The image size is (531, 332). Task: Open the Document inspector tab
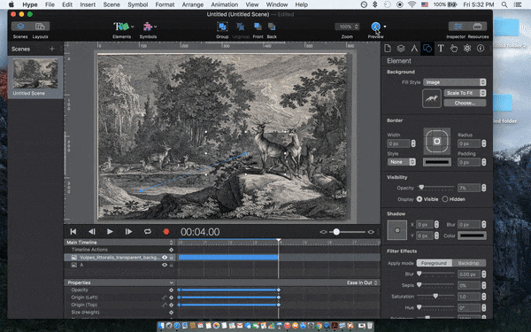pos(388,49)
